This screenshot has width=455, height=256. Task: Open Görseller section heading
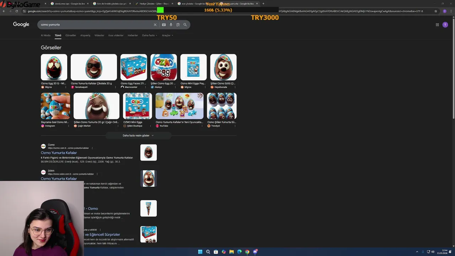[51, 48]
